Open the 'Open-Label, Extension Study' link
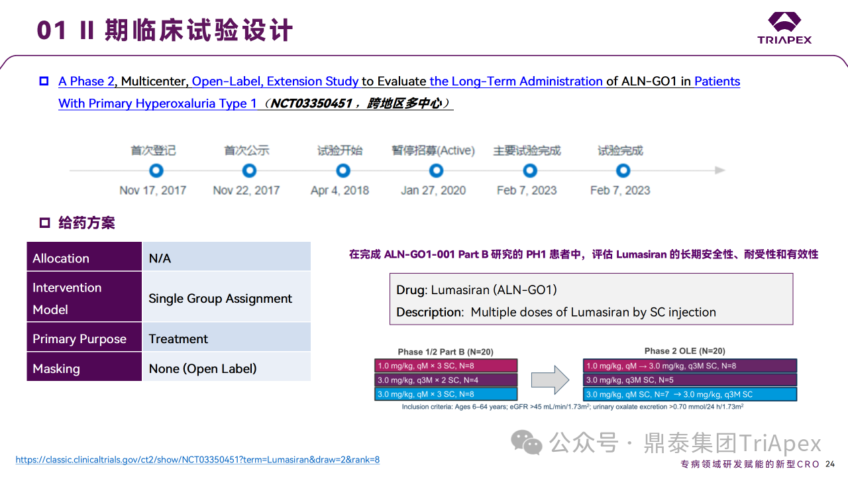The width and height of the screenshot is (848, 477). click(274, 81)
